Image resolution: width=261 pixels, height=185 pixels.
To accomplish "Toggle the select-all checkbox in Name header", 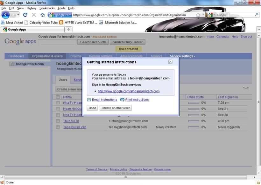I will 58,97.
